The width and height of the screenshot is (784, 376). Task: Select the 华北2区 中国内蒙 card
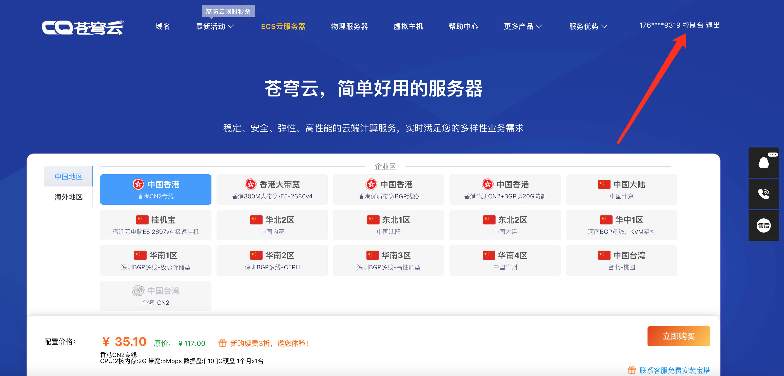(x=272, y=225)
